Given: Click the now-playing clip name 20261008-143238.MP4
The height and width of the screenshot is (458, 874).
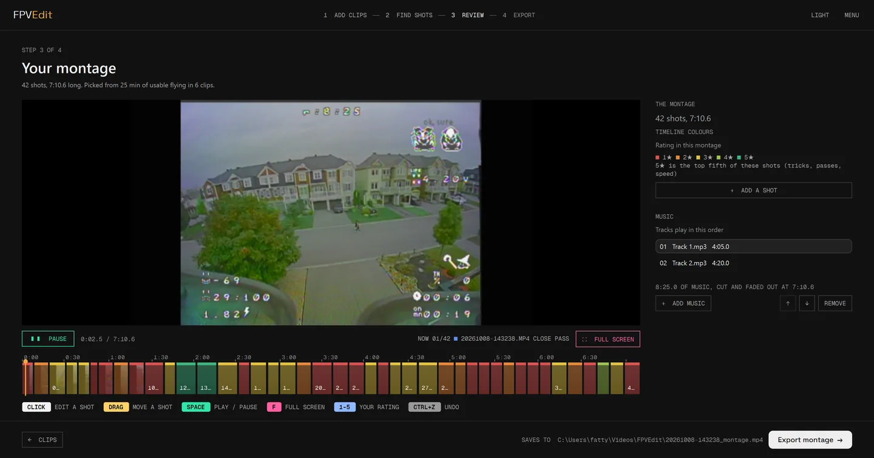Looking at the screenshot, I should (495, 339).
